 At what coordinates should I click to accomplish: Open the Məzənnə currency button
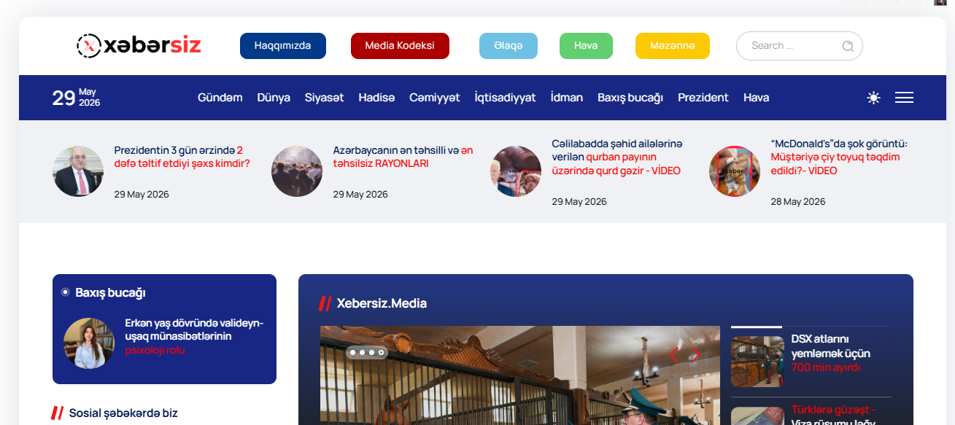click(x=673, y=46)
